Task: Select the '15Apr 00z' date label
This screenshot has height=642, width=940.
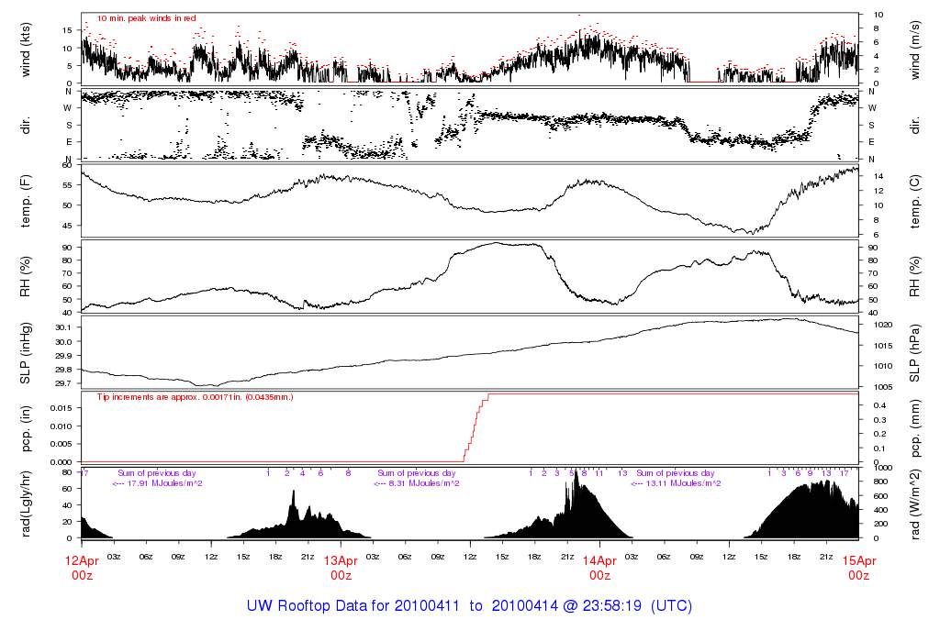Action: point(859,568)
